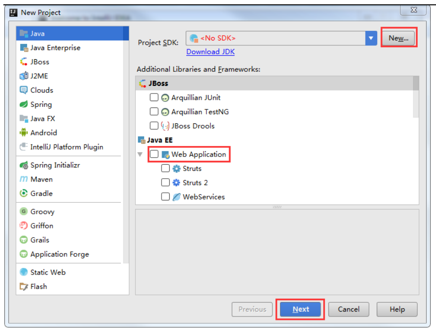Screen dimensions: 436x329
Task: Select the Application Forge entry text
Action: pos(60,254)
